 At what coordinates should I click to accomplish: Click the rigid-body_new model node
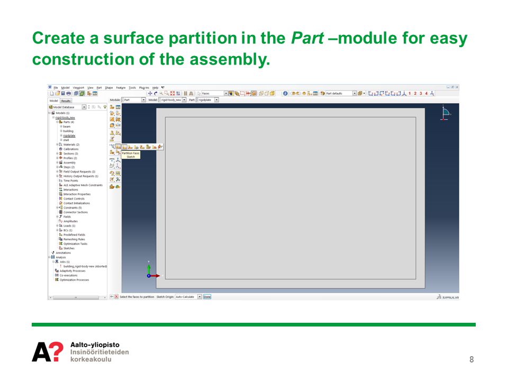tap(65, 117)
